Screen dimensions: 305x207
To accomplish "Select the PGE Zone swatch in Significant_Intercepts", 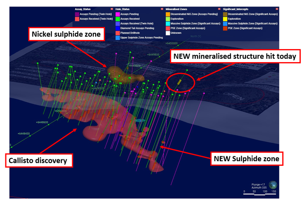I will pos(225,28).
